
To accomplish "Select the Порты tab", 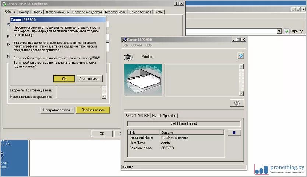I will 37,12.
